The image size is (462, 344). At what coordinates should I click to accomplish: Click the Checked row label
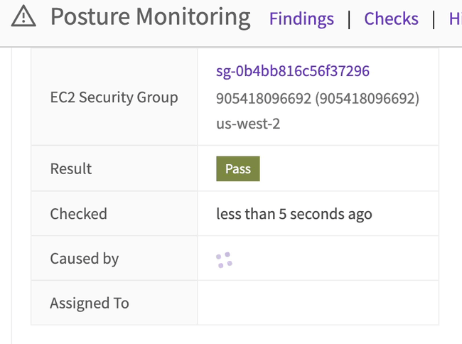pos(78,214)
